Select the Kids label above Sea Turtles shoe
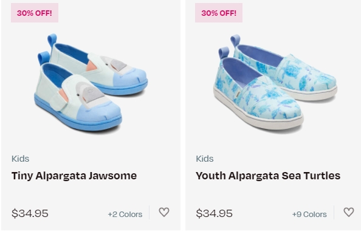Image resolution: width=361 pixels, height=231 pixels. (x=205, y=159)
